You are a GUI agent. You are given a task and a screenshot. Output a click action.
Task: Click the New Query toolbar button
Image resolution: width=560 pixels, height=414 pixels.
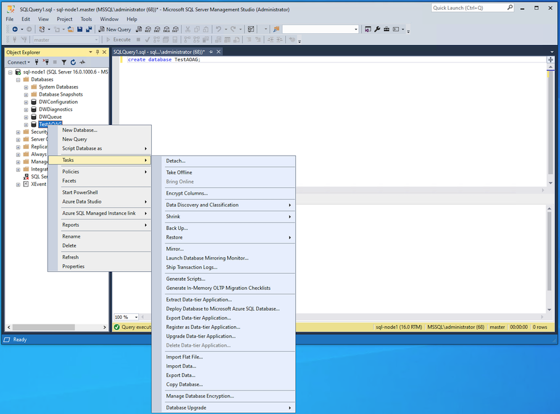tap(115, 29)
